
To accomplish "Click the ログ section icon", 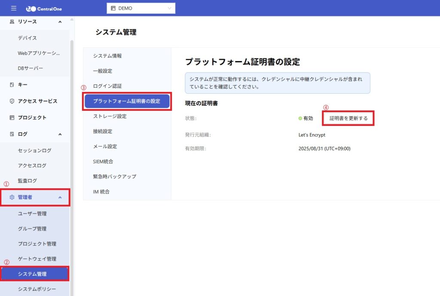I will (x=12, y=134).
